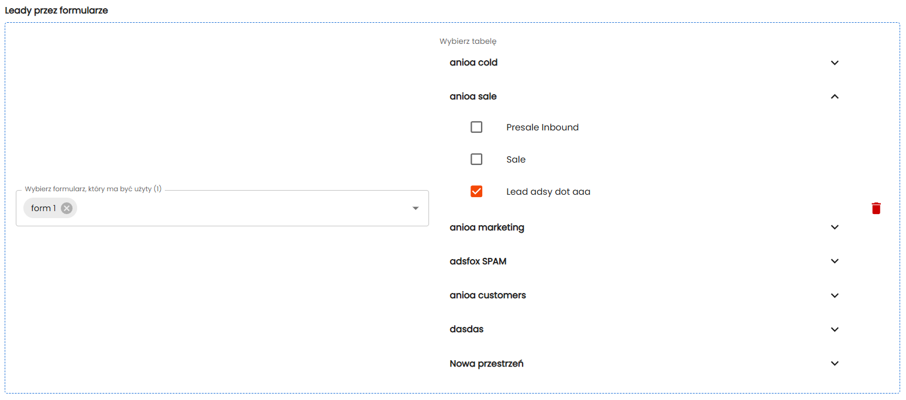The height and width of the screenshot is (400, 906).
Task: Uncheck the Lead adsy dot aaa checkbox
Action: (476, 191)
